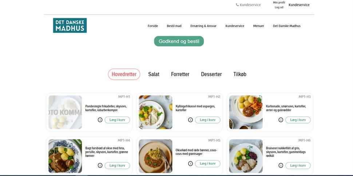
Task: Open info for Bagt farsbrød dish
Action: click(x=100, y=165)
